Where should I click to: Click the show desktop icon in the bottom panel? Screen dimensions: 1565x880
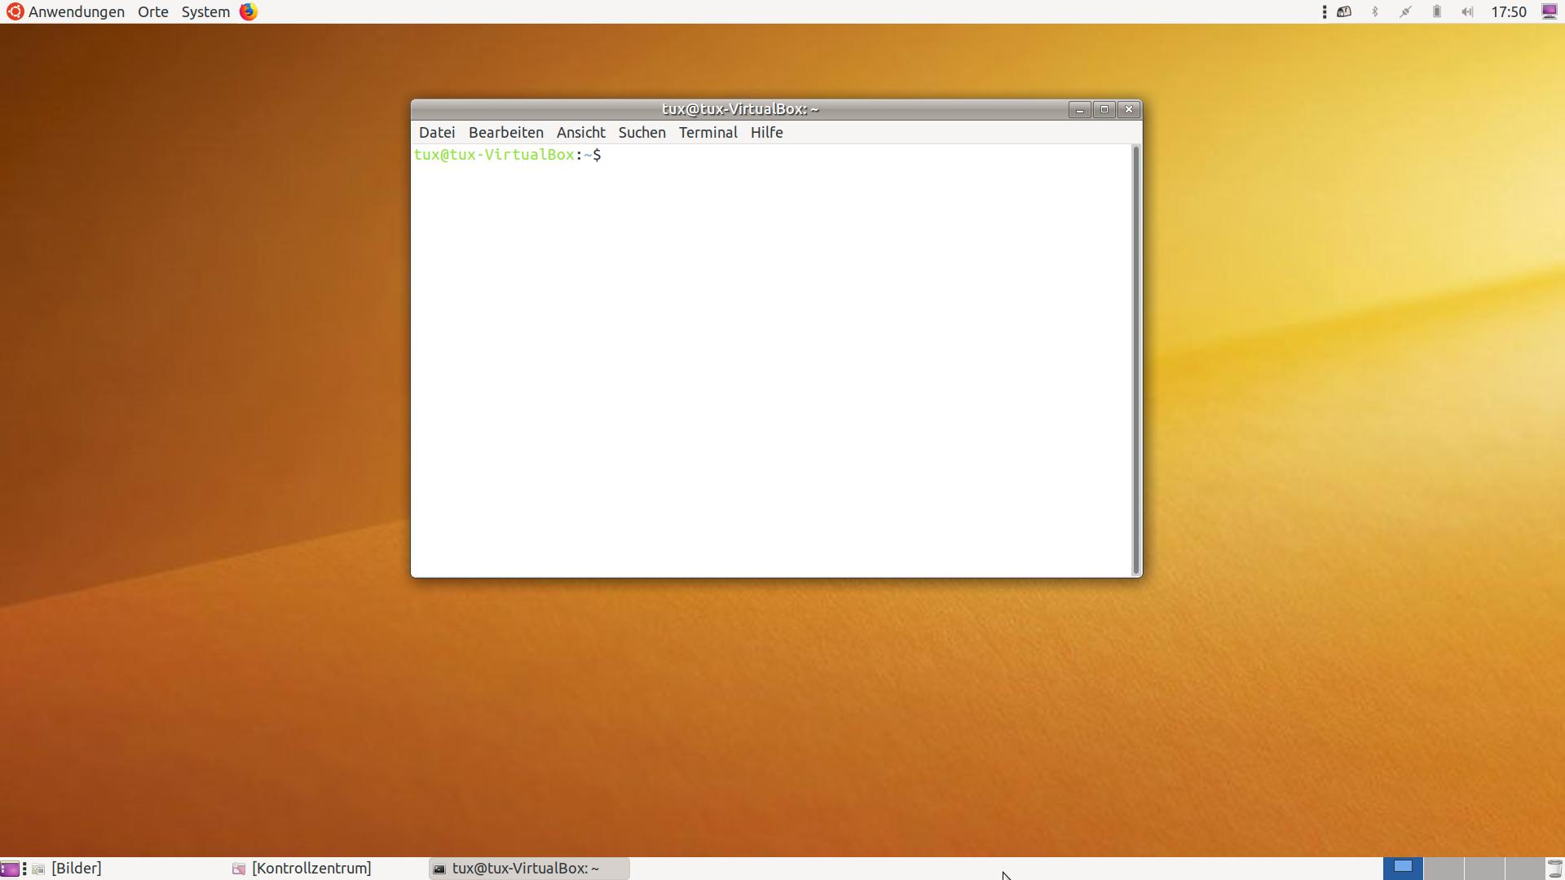(9, 869)
